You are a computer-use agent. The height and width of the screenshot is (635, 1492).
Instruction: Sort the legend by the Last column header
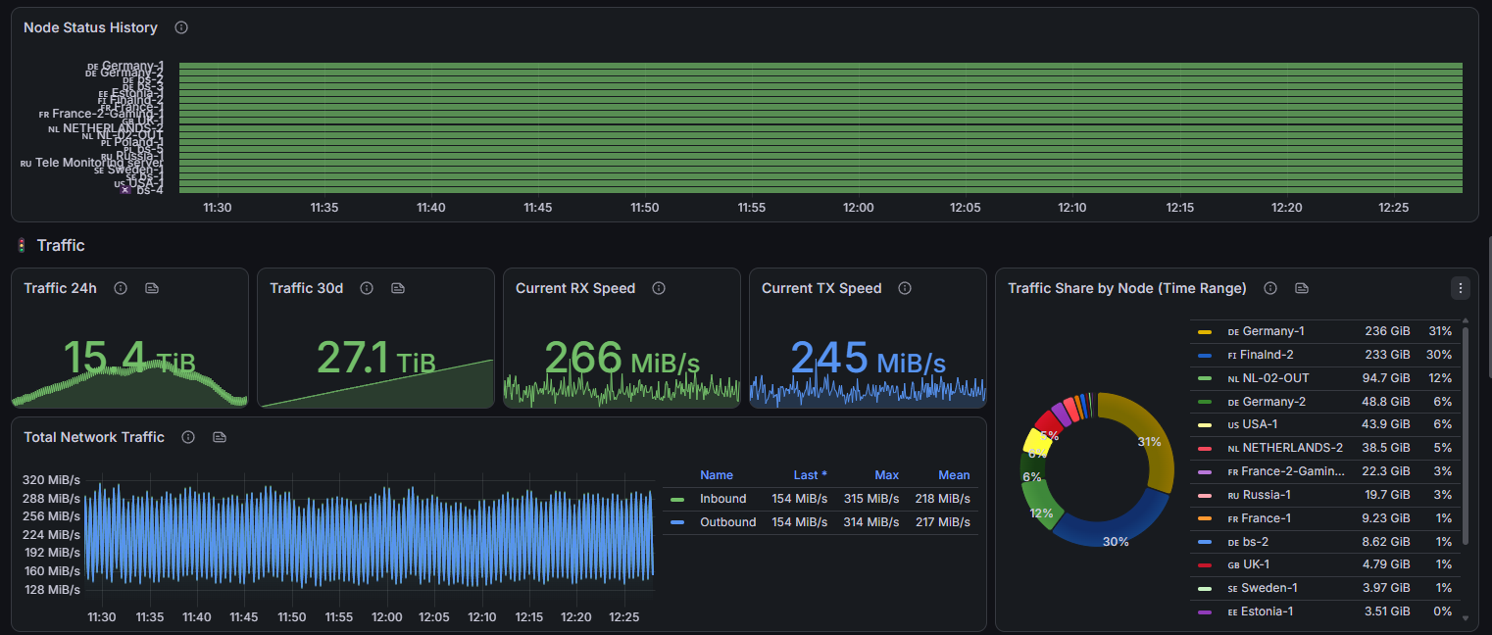click(810, 475)
